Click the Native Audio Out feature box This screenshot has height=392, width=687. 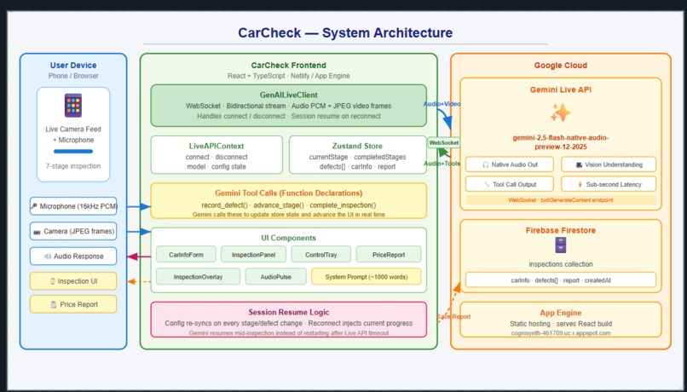(510, 164)
